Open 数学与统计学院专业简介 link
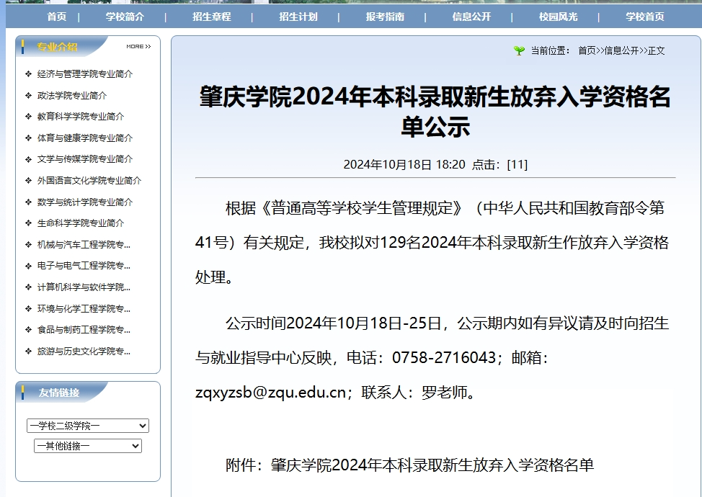Image resolution: width=702 pixels, height=497 pixels. pyautogui.click(x=85, y=202)
